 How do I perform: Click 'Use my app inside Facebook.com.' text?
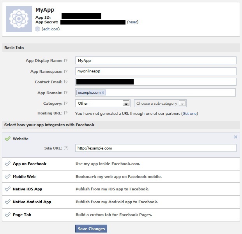click(108, 164)
